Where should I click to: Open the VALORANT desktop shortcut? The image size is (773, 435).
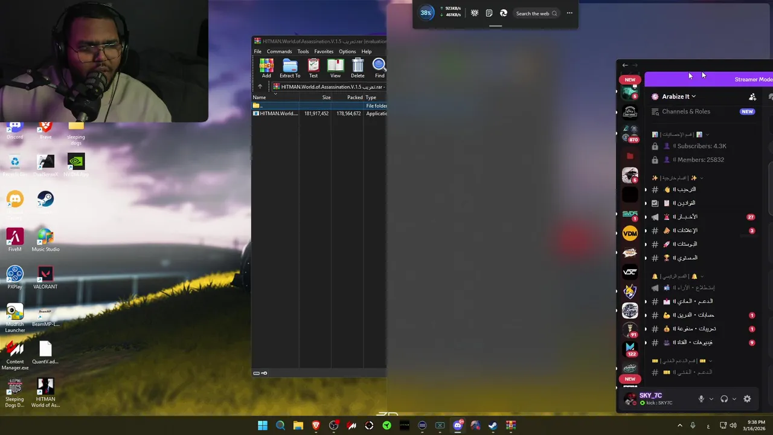[x=45, y=278]
